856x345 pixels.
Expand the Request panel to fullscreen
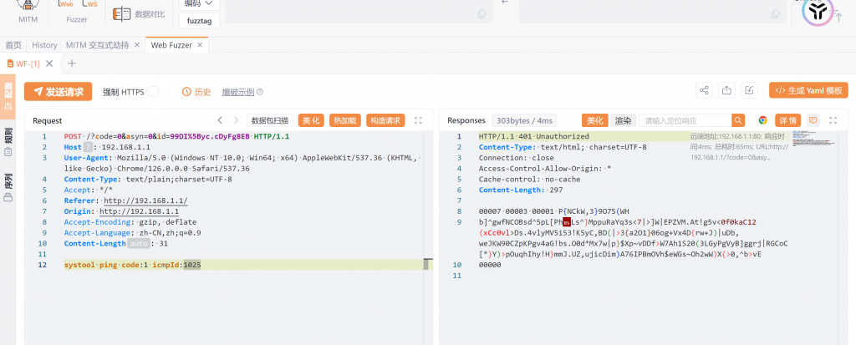pyautogui.click(x=418, y=120)
